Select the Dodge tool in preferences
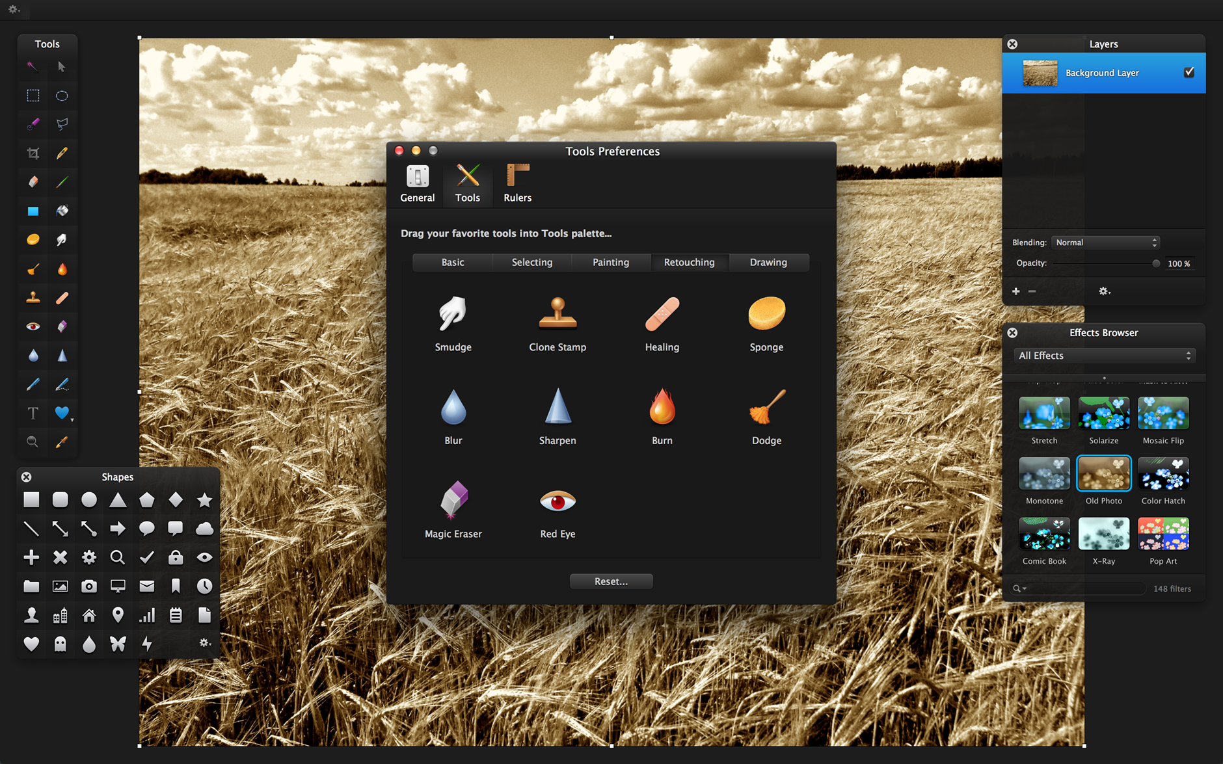This screenshot has height=764, width=1223. [767, 407]
